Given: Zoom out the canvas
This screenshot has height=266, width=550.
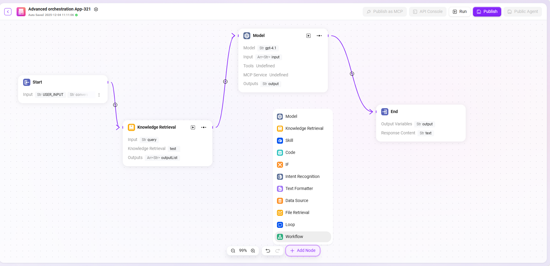Looking at the screenshot, I should [233, 251].
